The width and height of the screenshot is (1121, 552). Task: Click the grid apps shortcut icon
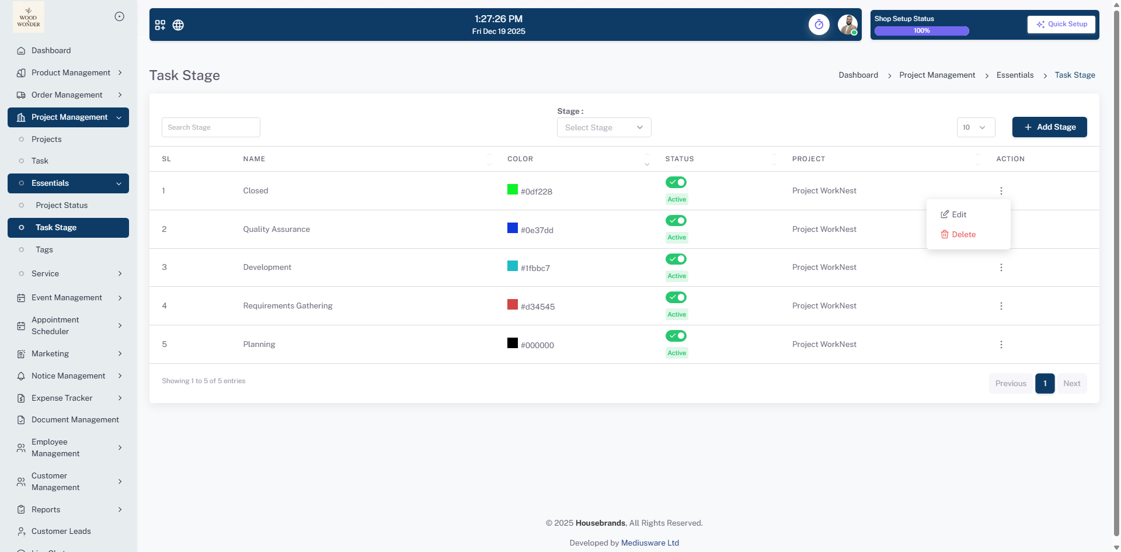[x=160, y=25]
